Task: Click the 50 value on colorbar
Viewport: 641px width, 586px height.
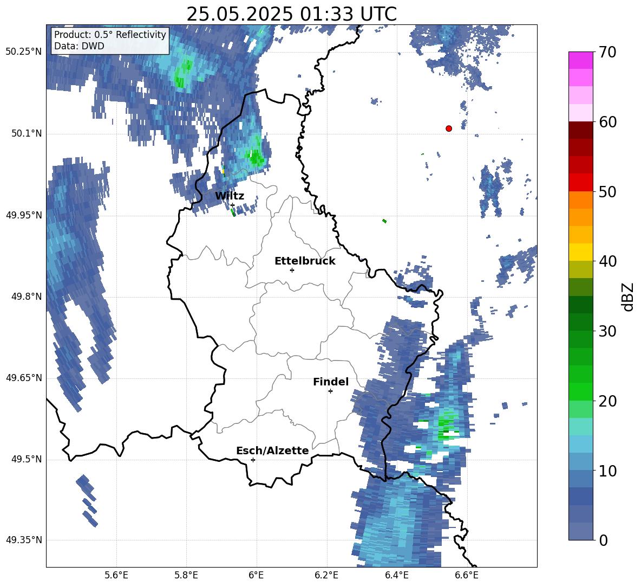Action: coord(607,192)
